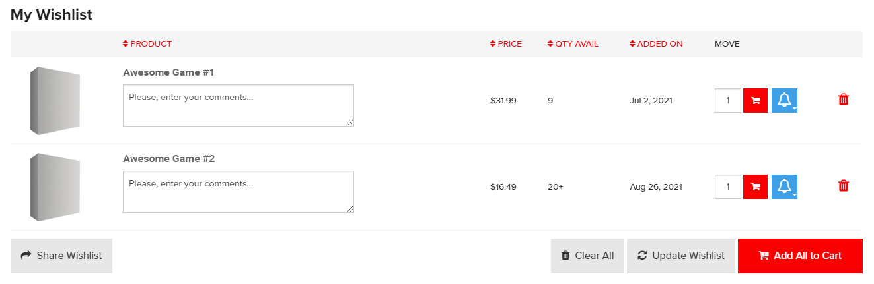
Task: Click the Update Wishlist button
Action: point(680,256)
